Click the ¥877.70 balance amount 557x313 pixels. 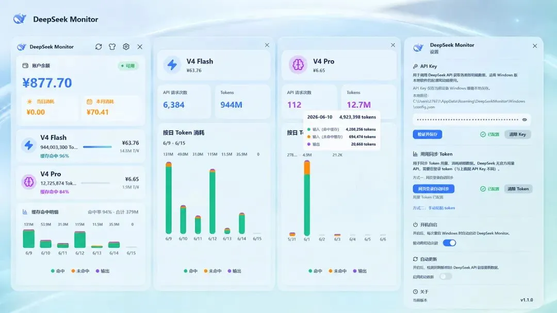coord(47,83)
